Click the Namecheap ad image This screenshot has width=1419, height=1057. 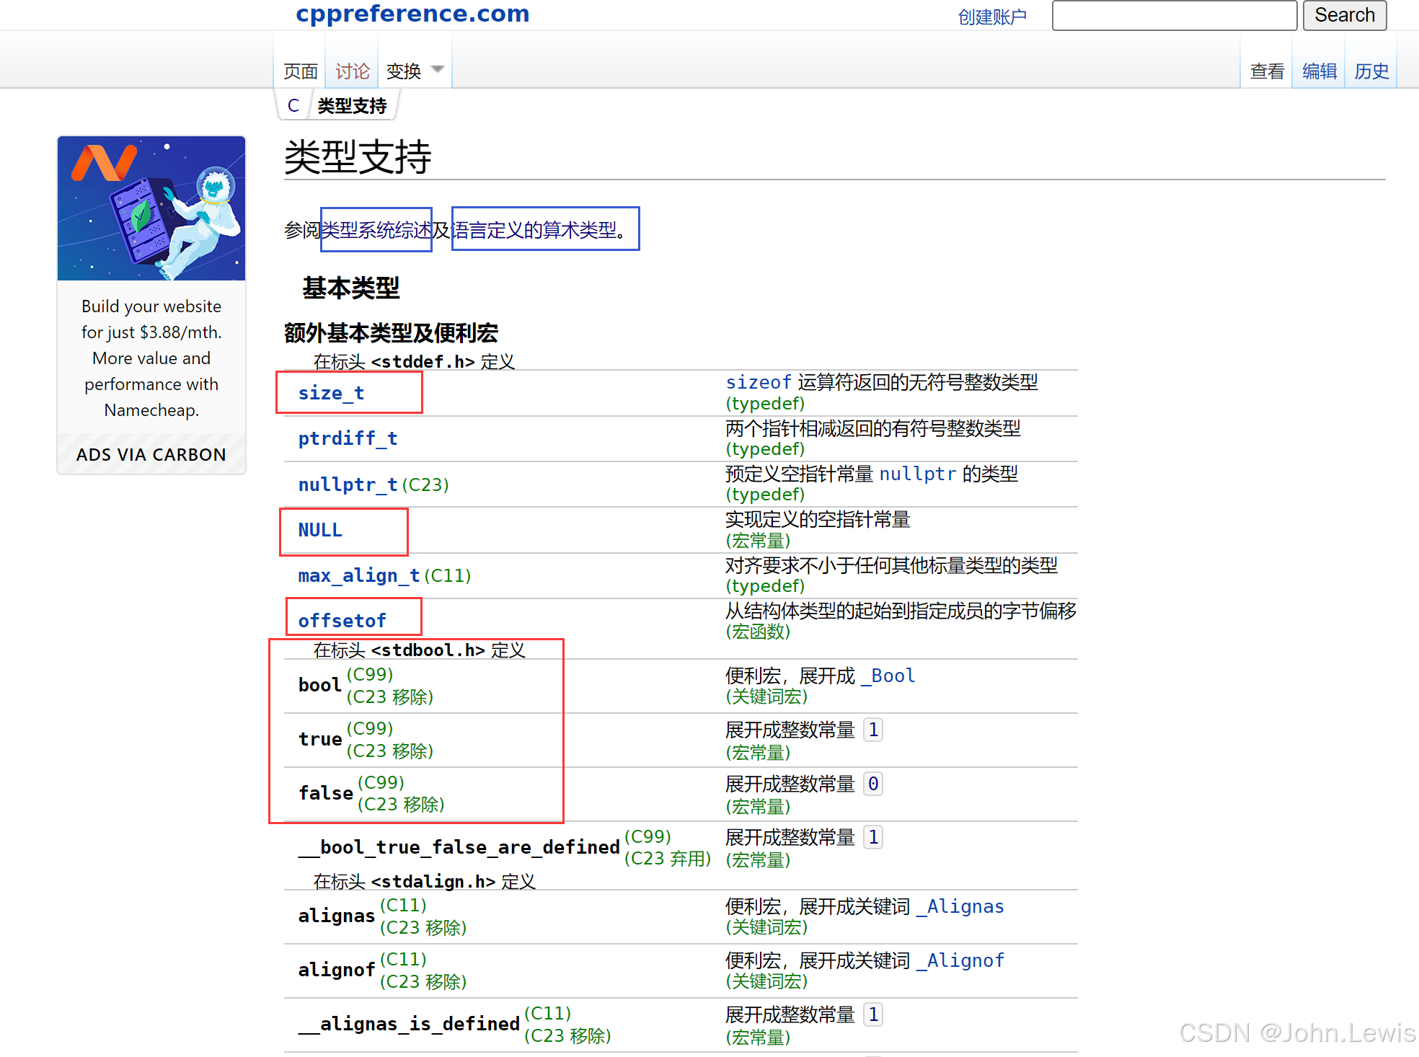[x=151, y=208]
